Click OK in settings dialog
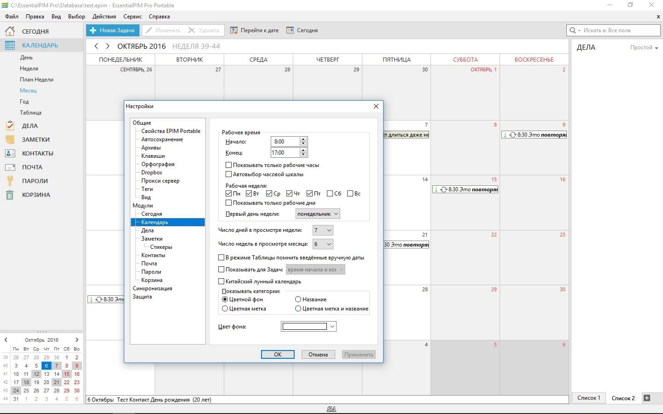Image resolution: width=663 pixels, height=414 pixels. 278,355
